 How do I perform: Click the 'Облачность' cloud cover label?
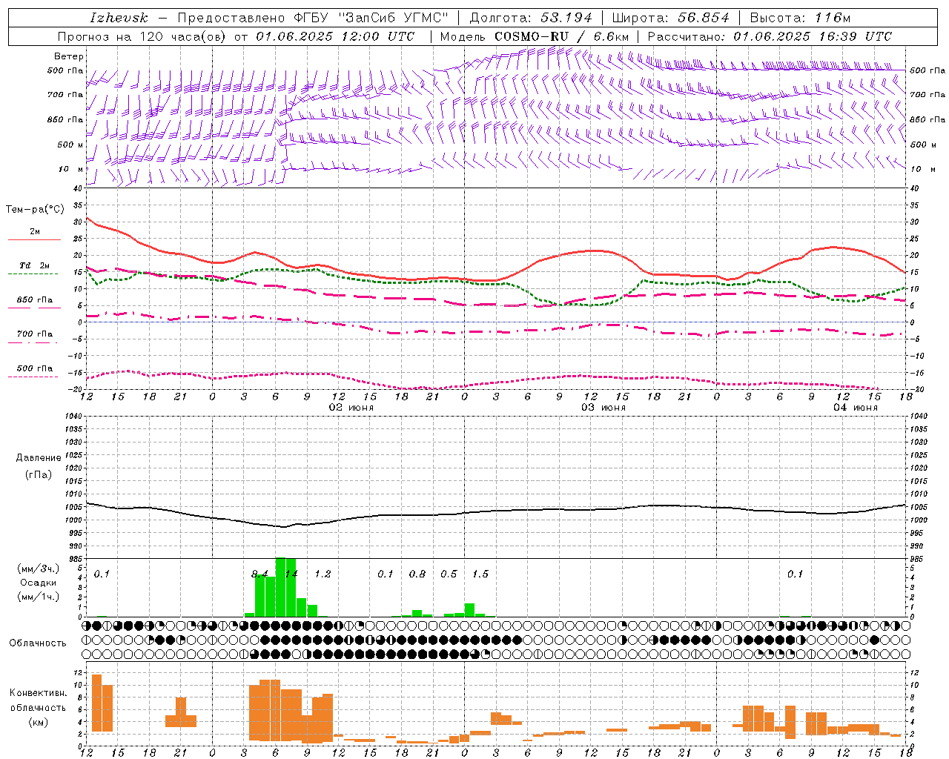pyautogui.click(x=38, y=643)
